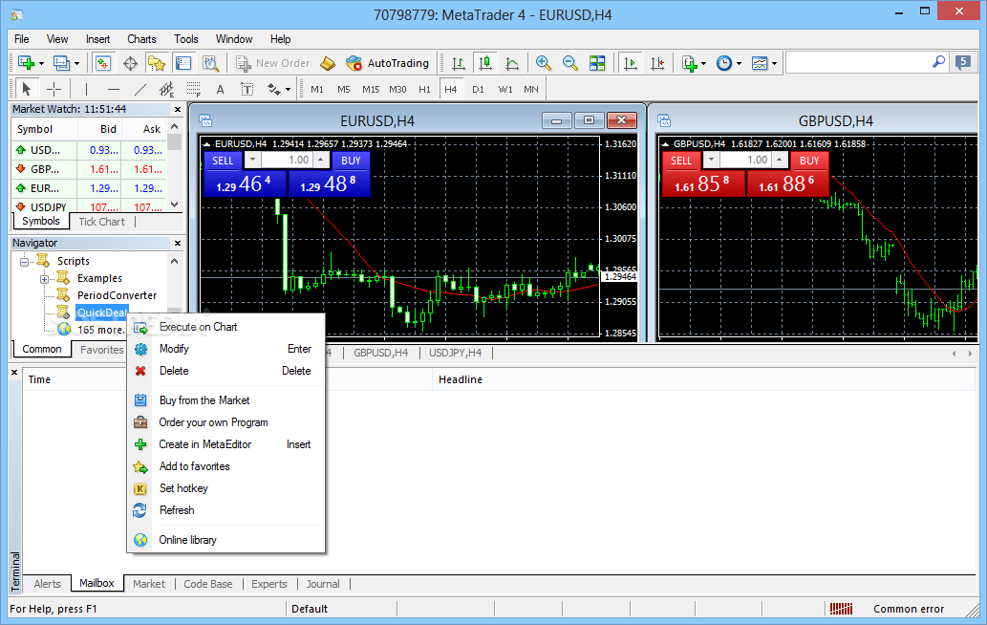
Task: Open the Strategy Tester magnifier icon
Action: pyautogui.click(x=210, y=63)
